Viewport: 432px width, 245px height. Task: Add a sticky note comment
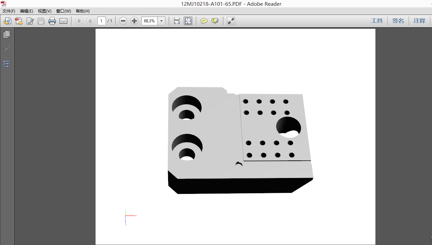point(204,21)
